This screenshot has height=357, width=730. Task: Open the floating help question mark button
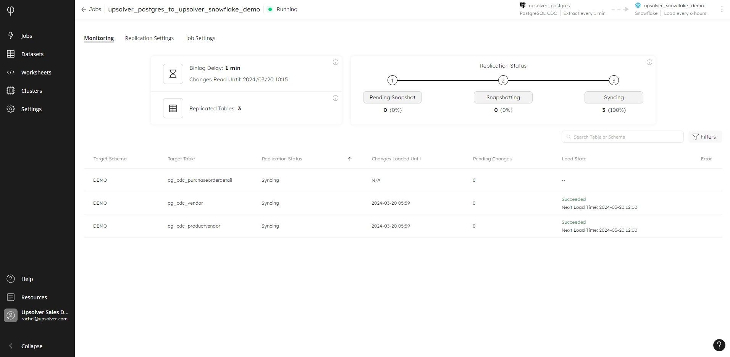(719, 345)
